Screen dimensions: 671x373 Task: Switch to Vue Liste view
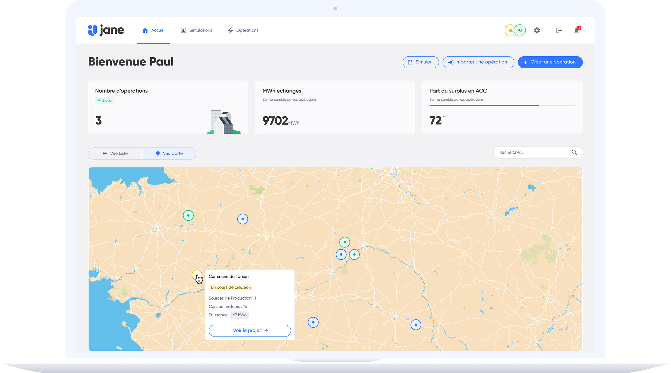115,153
